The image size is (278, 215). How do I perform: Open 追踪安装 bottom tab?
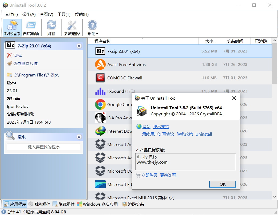coord(133,204)
